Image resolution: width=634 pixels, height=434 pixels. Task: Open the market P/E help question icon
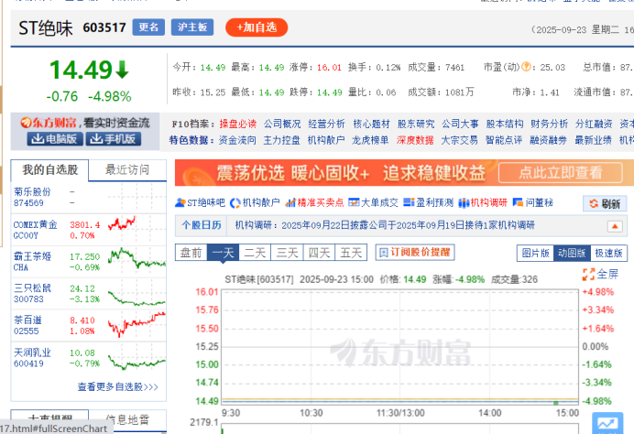pos(526,67)
